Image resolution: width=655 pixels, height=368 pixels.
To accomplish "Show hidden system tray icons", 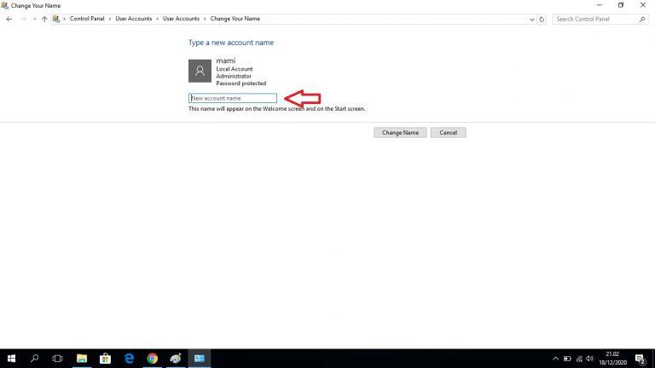I will click(555, 359).
